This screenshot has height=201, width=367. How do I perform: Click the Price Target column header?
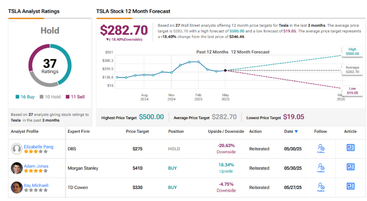[x=138, y=131]
